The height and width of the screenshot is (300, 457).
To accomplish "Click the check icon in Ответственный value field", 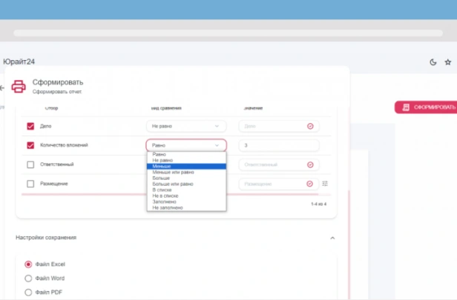I will 310,164.
